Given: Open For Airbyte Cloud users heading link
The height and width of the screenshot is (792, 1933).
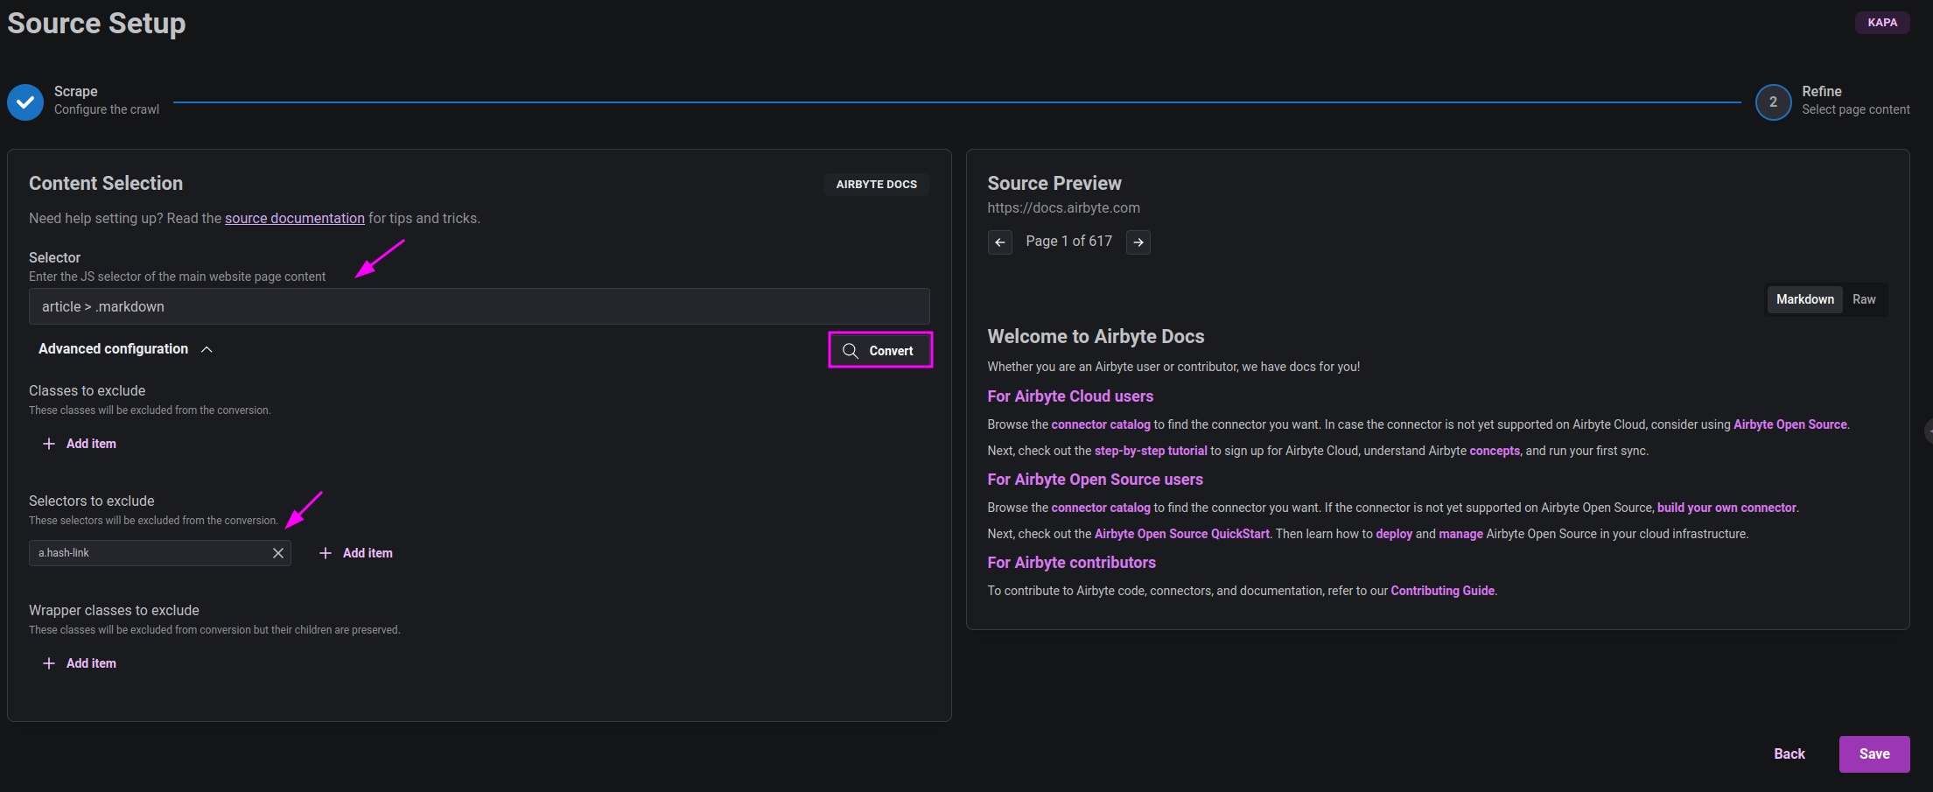Looking at the screenshot, I should (x=1070, y=396).
